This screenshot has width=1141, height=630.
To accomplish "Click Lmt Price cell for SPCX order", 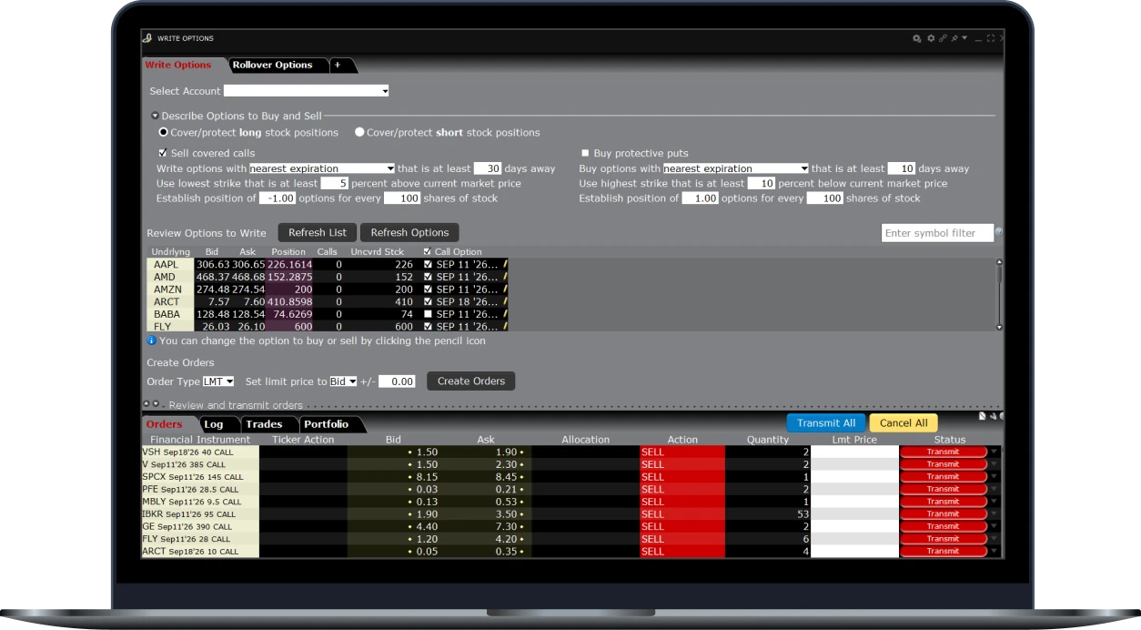I will [854, 476].
